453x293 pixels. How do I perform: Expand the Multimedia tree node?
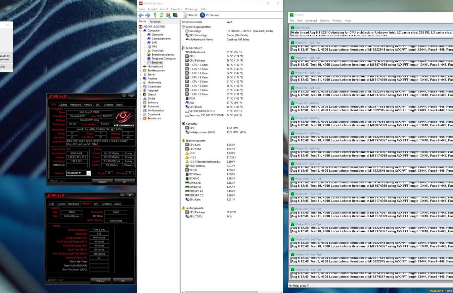140,82
